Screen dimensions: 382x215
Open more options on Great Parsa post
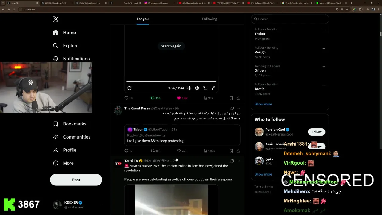pos(238,108)
